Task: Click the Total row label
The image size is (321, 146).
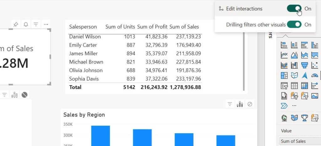Action: pyautogui.click(x=75, y=87)
